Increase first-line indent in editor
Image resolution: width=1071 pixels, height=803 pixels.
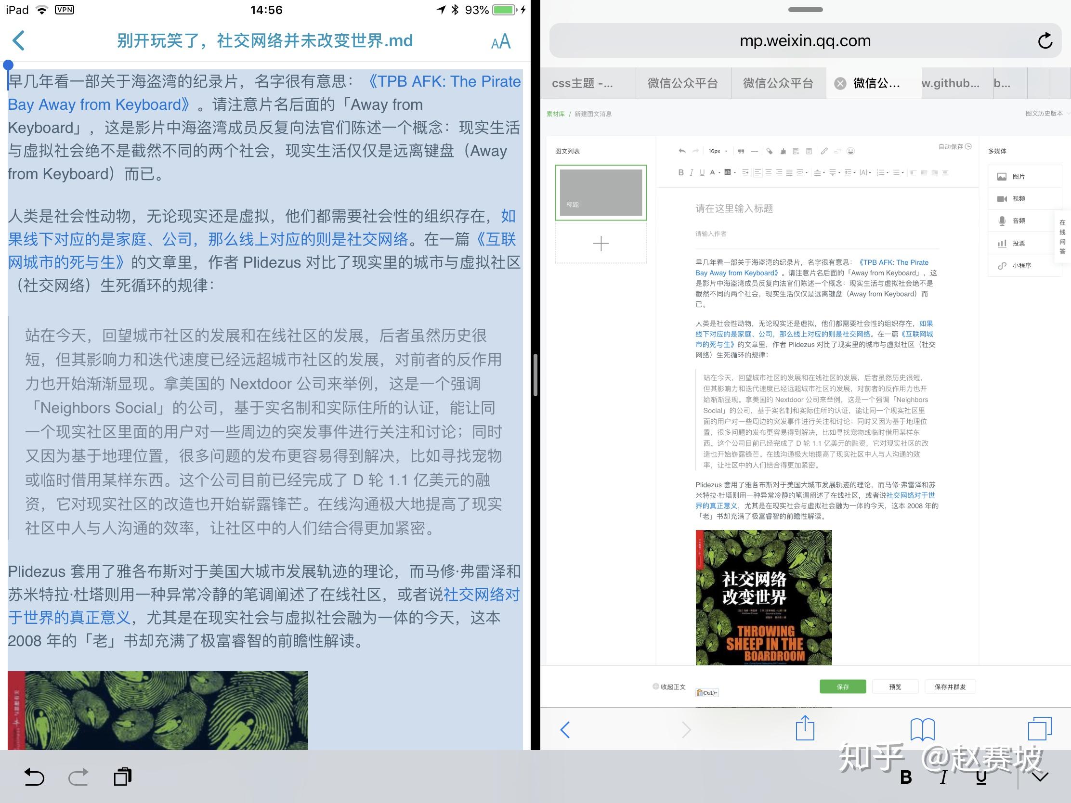[x=745, y=173]
